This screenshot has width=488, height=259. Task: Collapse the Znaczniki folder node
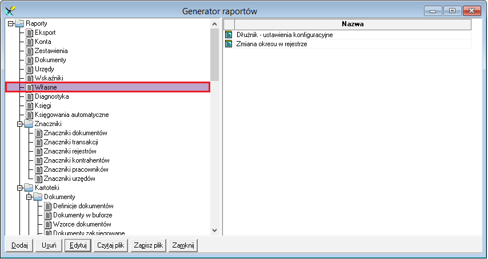coord(20,124)
